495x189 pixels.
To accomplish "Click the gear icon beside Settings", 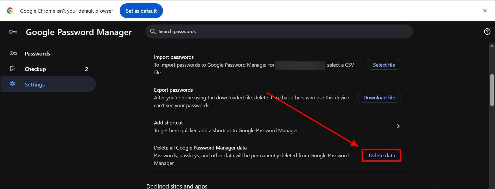I will 12,84.
